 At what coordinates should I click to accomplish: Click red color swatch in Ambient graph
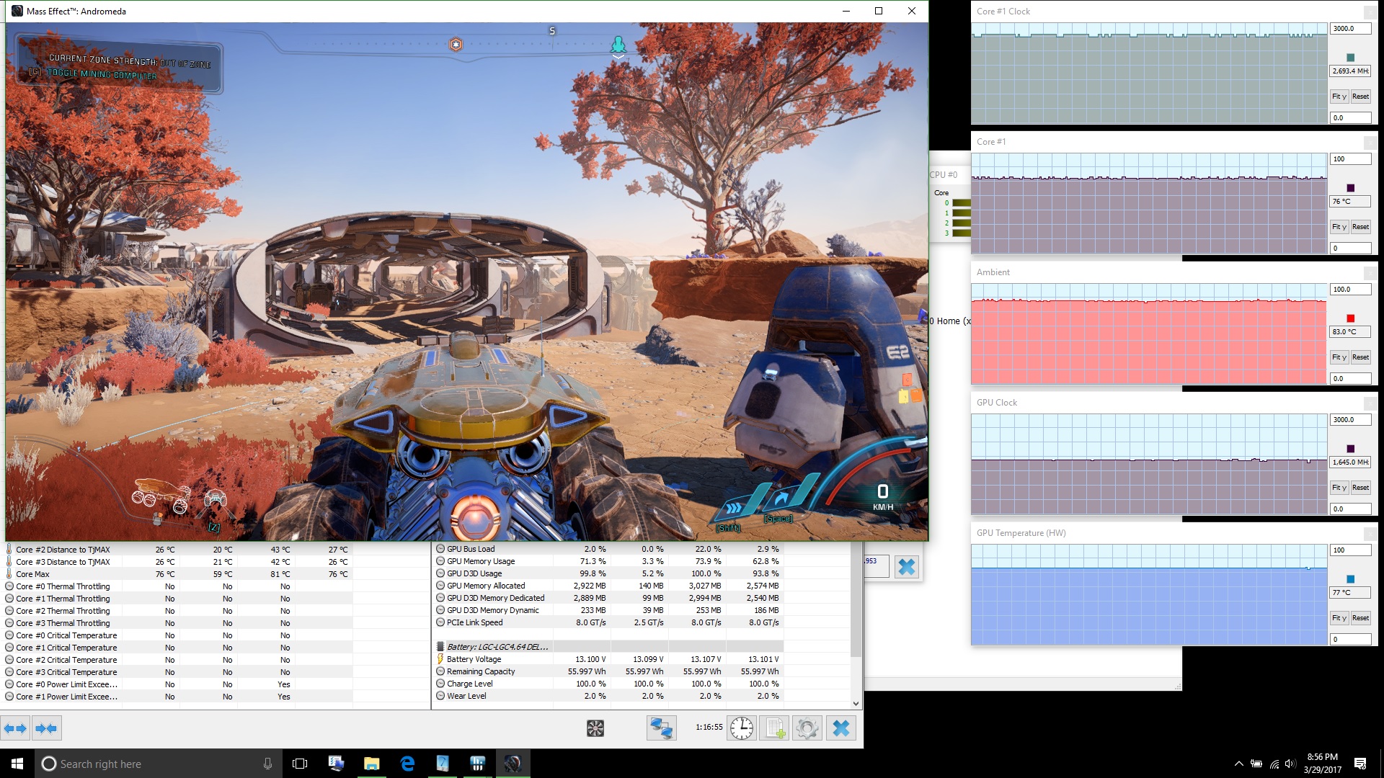click(1350, 318)
